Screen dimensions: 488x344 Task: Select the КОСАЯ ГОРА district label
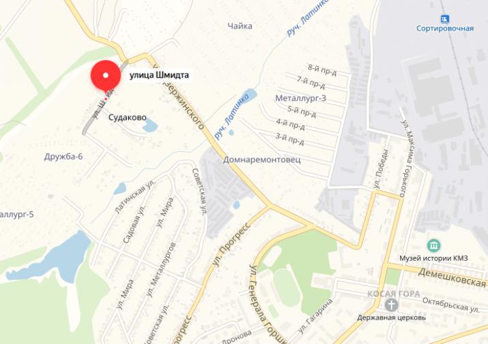coord(394,294)
